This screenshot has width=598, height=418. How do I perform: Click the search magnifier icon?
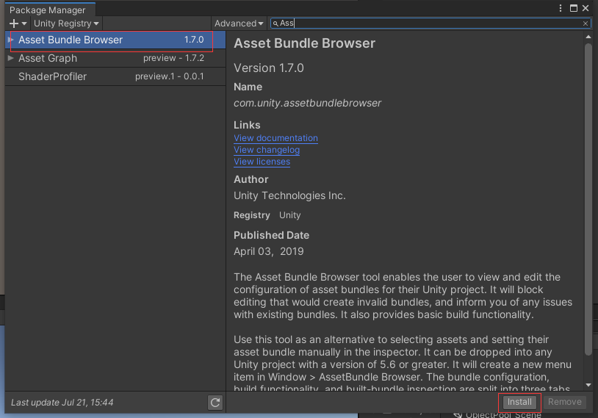(275, 24)
